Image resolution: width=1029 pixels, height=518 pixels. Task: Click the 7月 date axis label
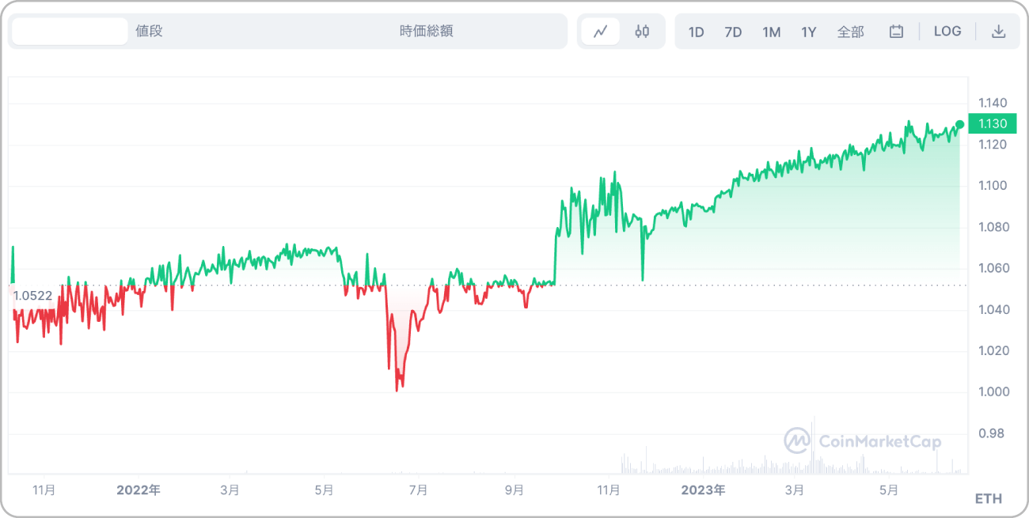419,490
